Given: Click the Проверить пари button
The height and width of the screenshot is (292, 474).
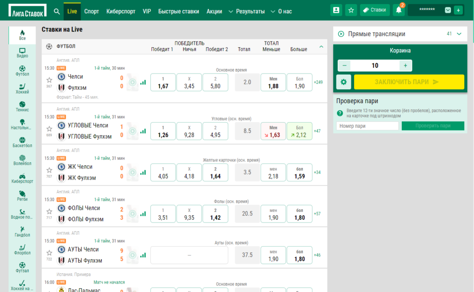Looking at the screenshot, I should (x=433, y=126).
